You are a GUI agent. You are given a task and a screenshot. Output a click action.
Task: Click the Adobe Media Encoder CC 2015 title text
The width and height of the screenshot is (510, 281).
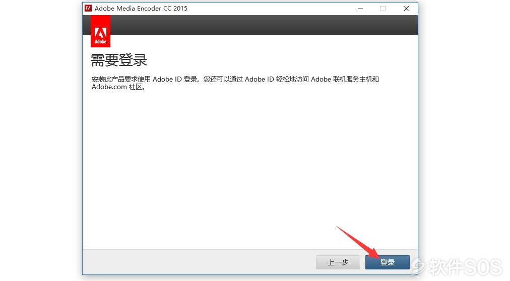click(141, 9)
